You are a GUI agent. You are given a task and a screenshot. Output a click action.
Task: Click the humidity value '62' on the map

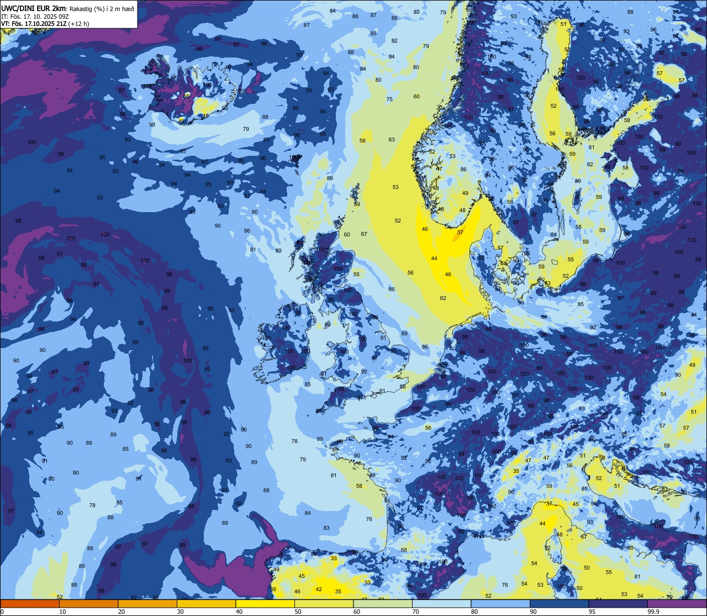pos(443,298)
